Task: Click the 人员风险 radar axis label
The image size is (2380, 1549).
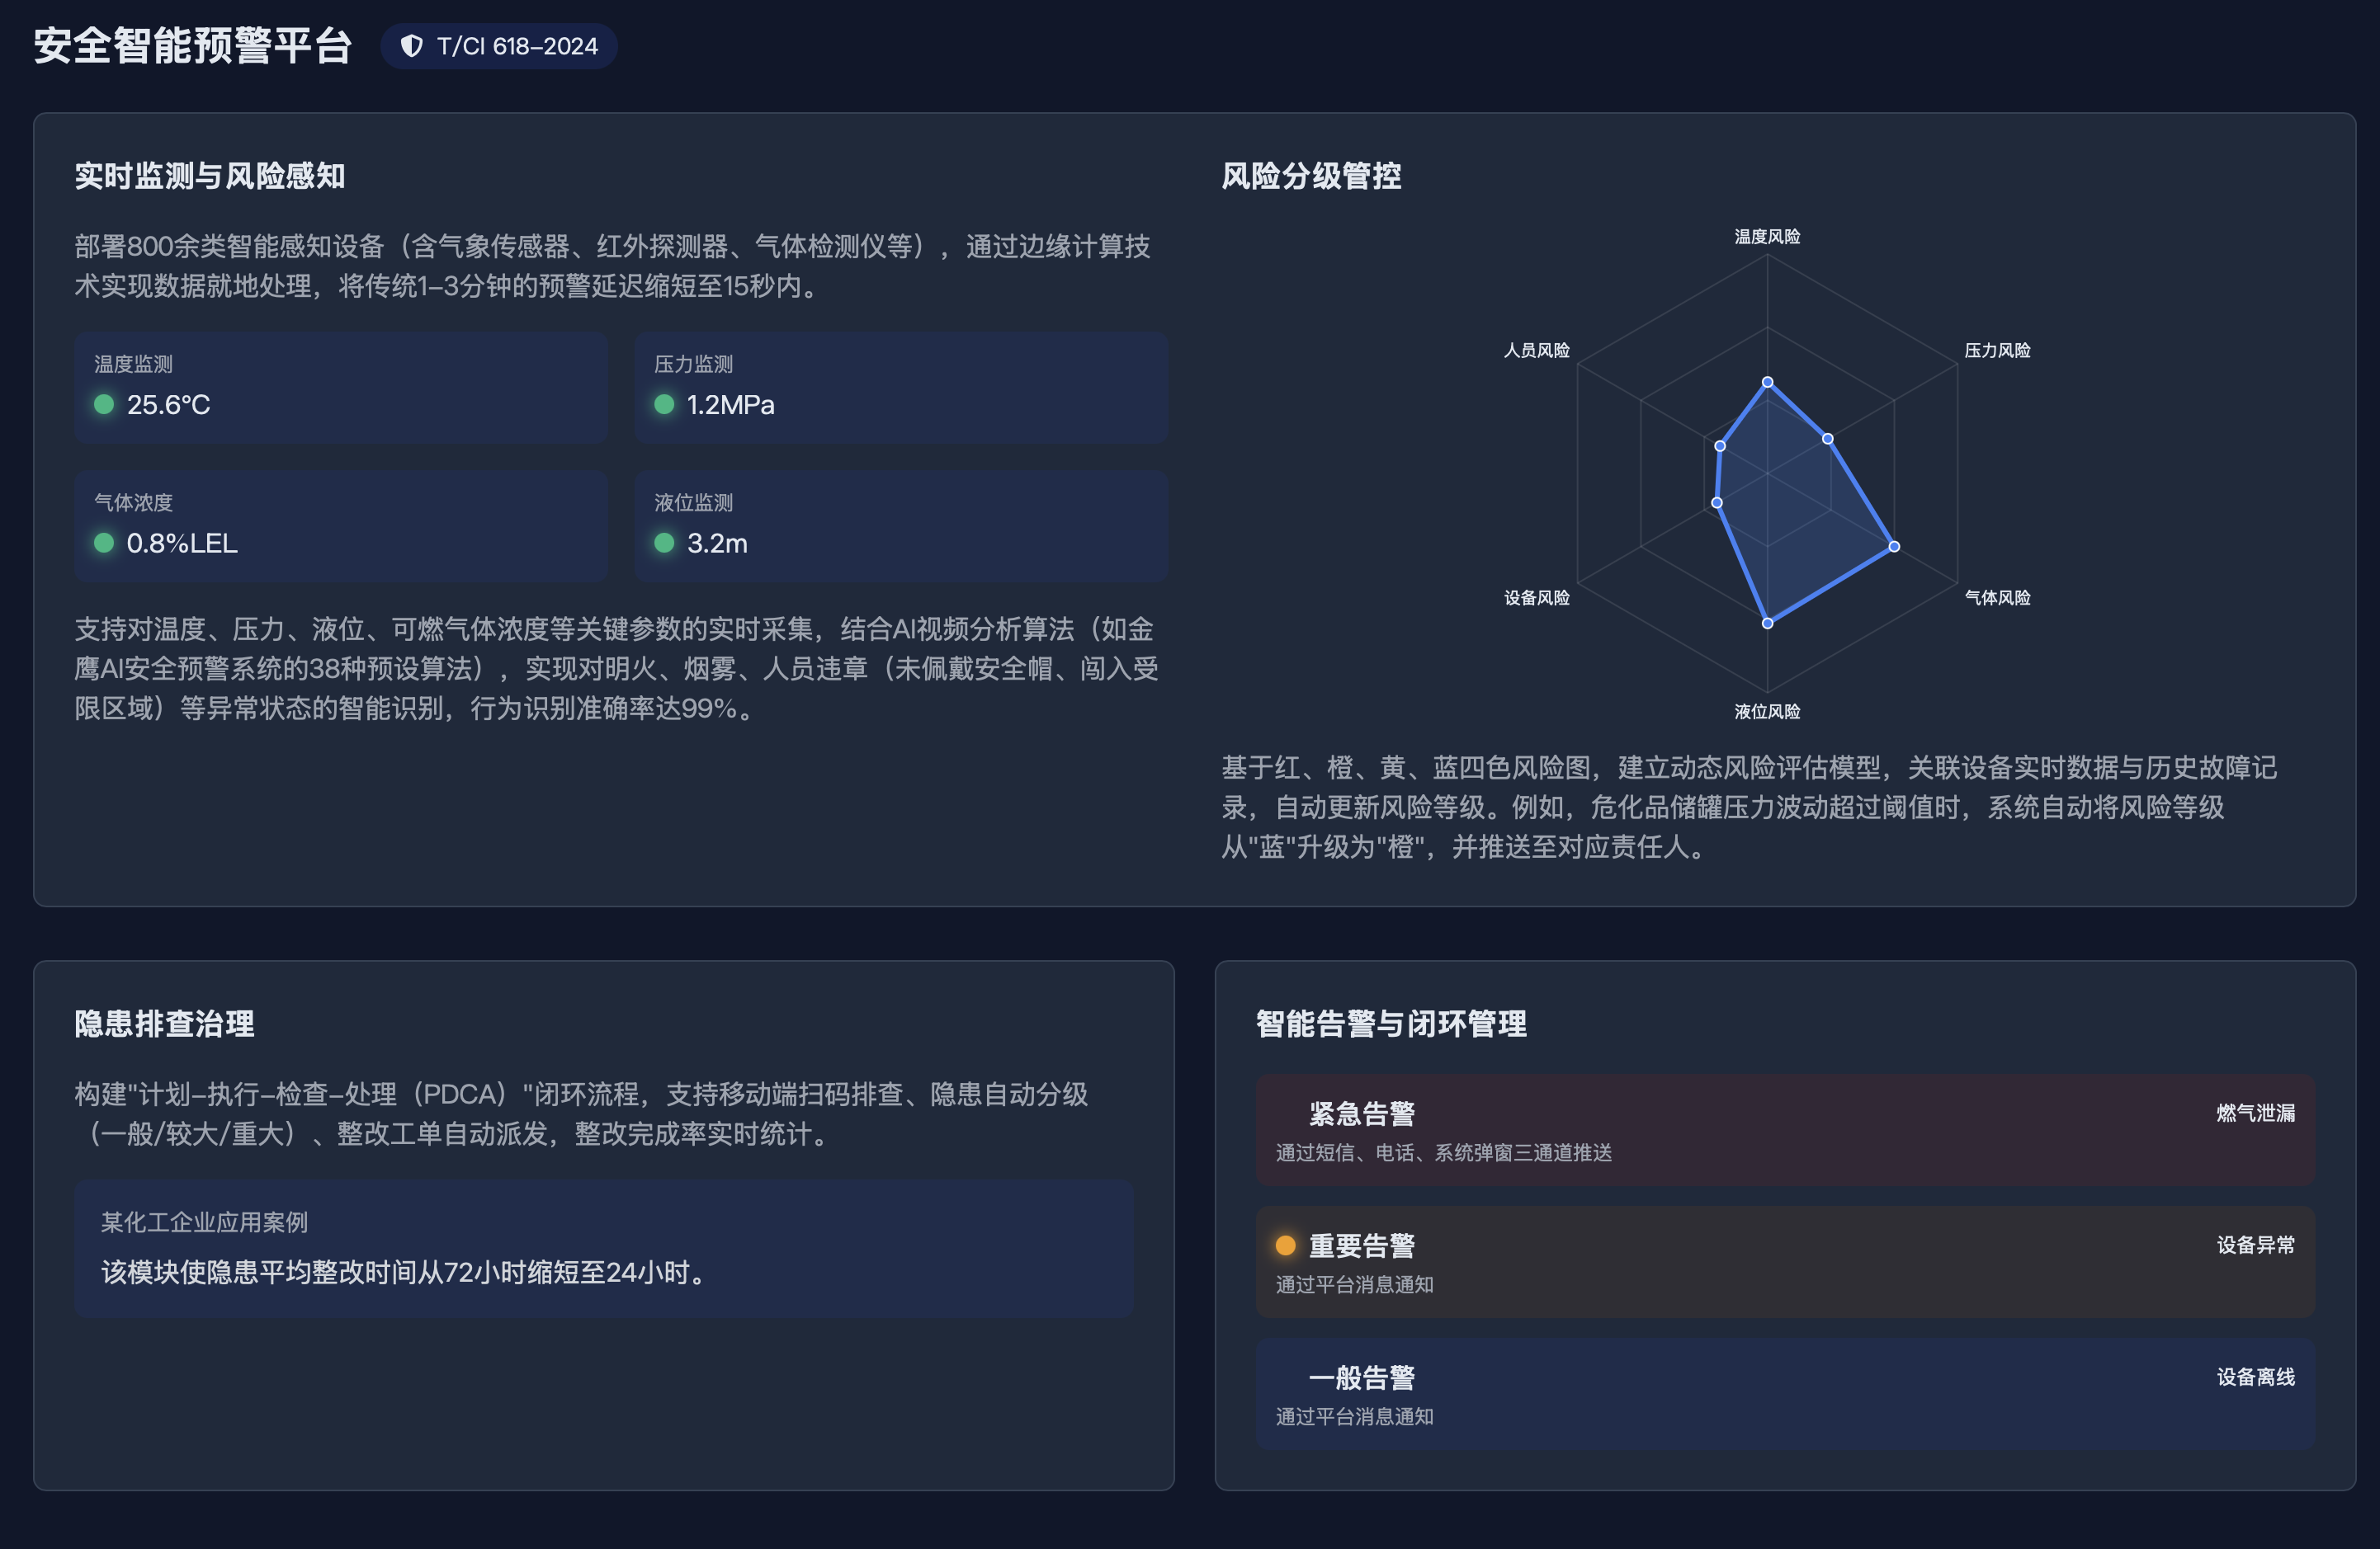Action: click(x=1537, y=351)
